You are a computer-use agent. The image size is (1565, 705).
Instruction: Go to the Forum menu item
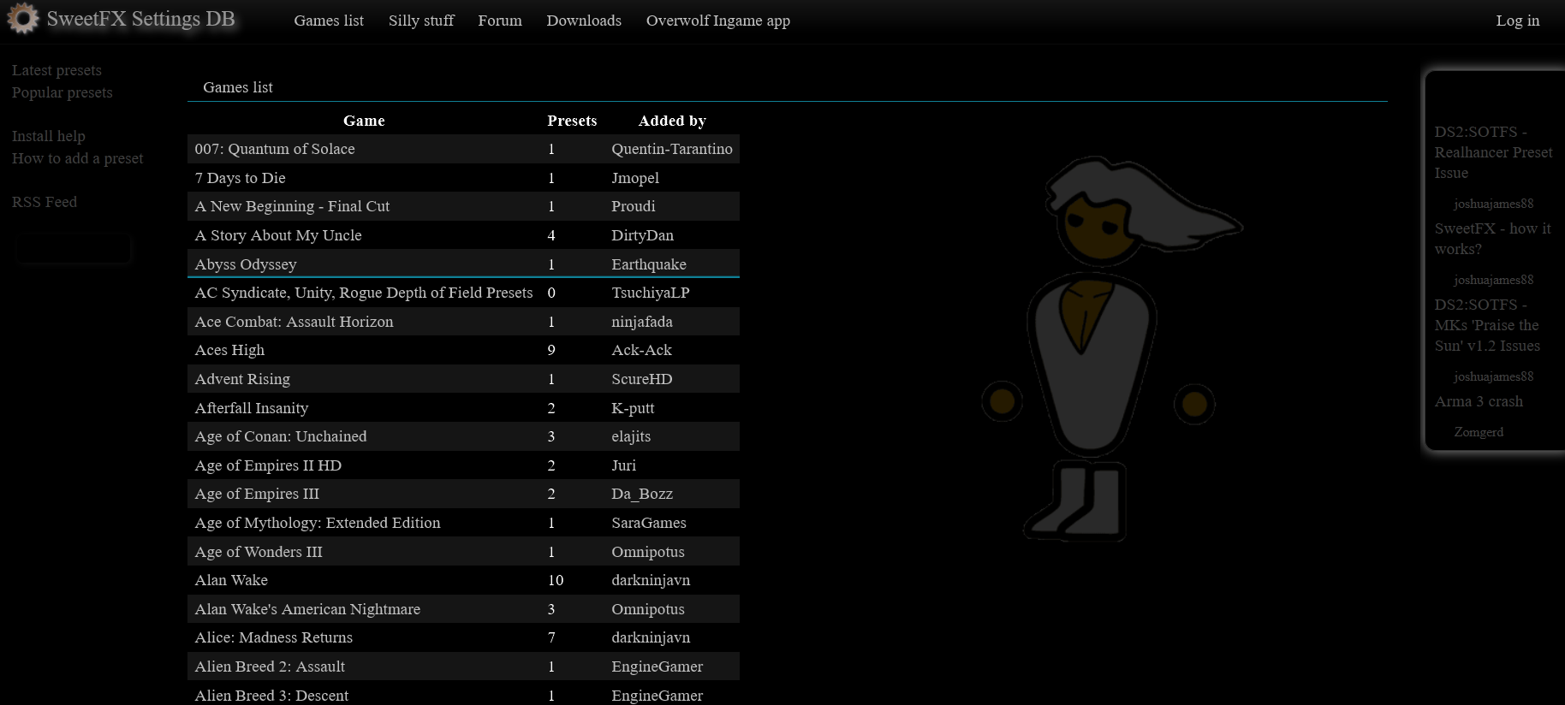[500, 21]
